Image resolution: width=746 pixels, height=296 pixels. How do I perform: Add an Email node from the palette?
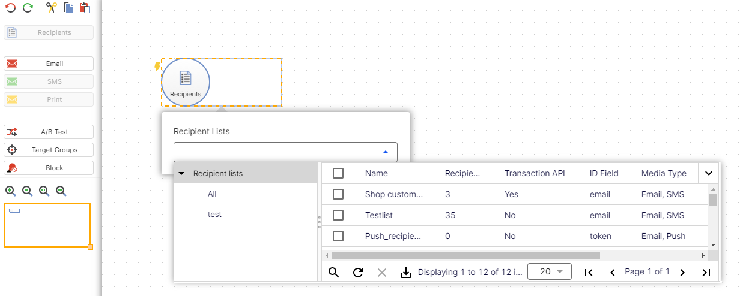pos(49,64)
